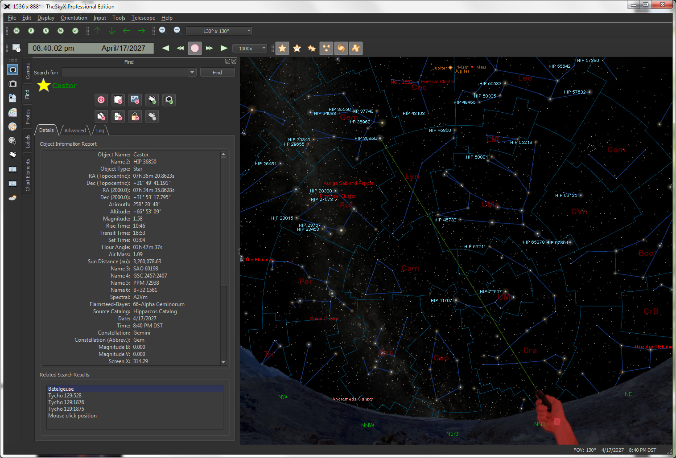This screenshot has width=676, height=458.
Task: Move the view right with the green right arrow
Action: 141,31
